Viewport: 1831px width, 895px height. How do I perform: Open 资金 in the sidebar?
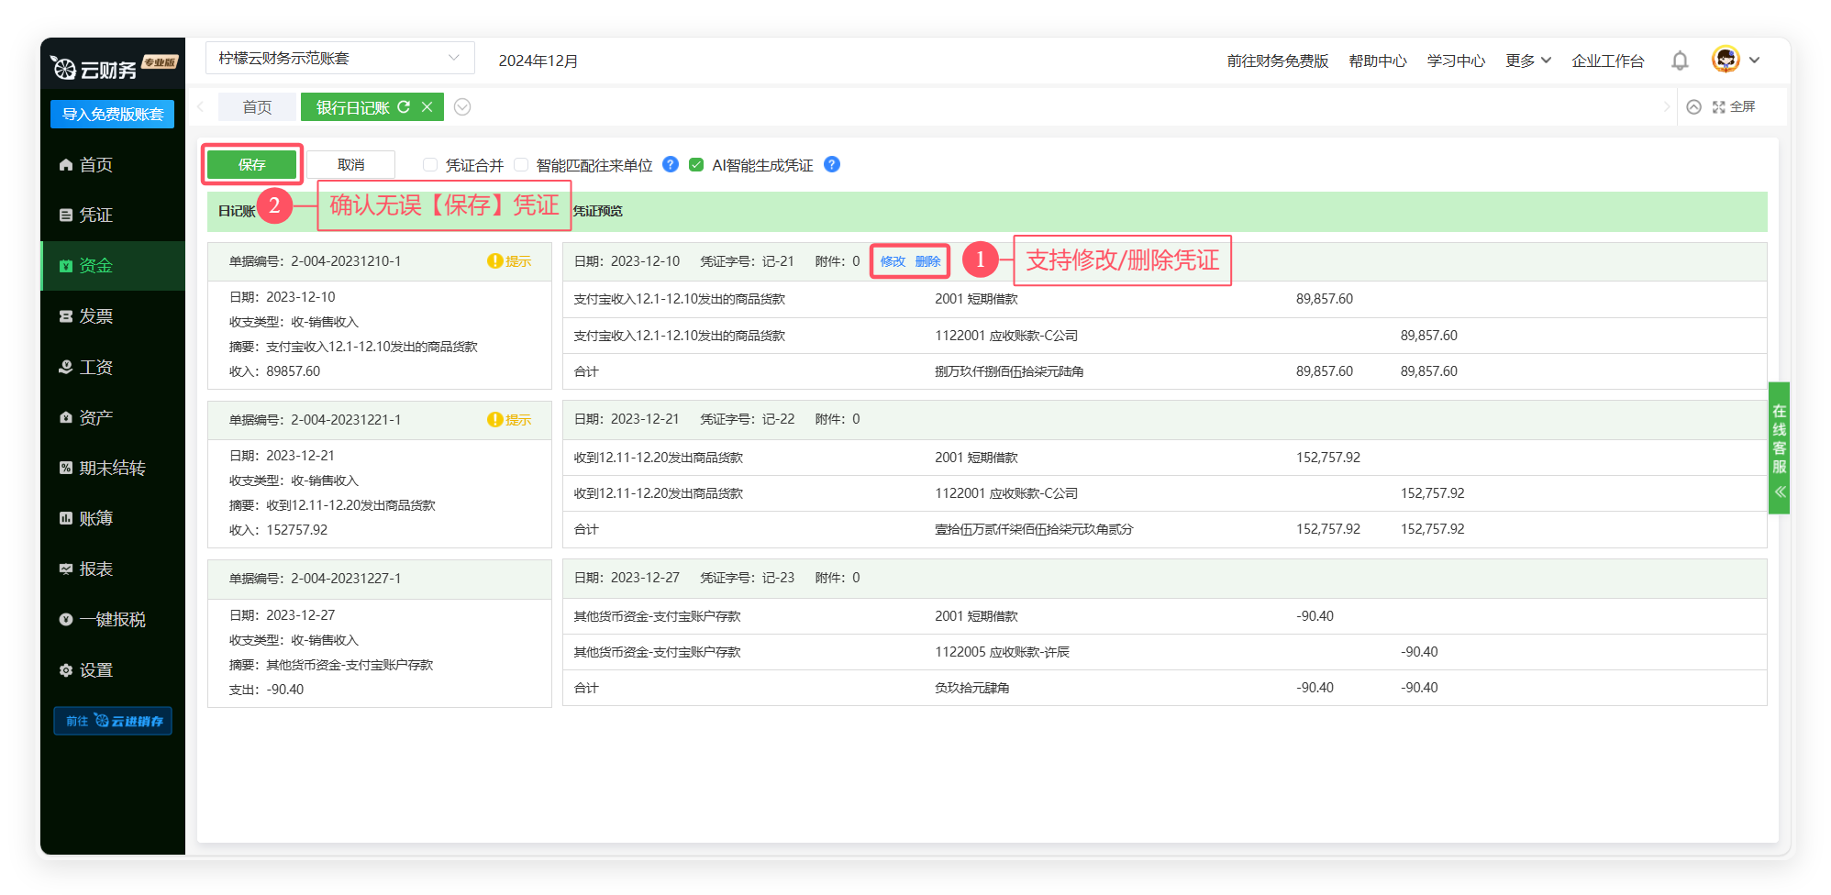coord(95,266)
